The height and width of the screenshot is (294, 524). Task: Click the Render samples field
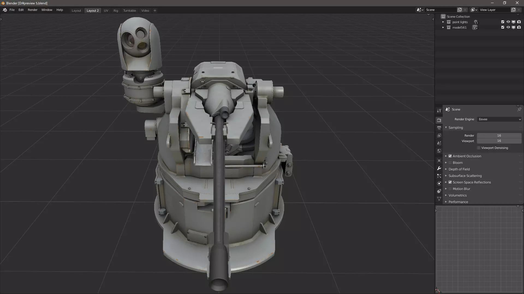(499, 136)
